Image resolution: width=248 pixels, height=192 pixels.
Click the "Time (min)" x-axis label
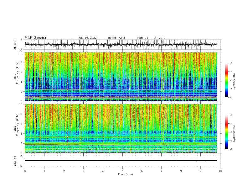click(x=125, y=174)
